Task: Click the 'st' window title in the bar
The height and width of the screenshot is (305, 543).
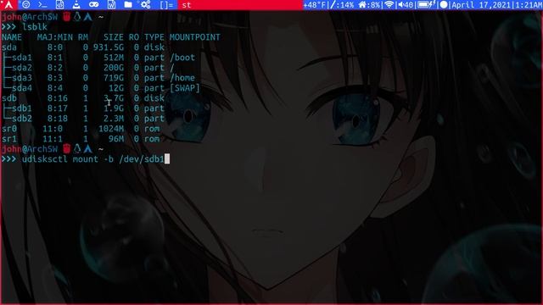Action: [x=187, y=5]
